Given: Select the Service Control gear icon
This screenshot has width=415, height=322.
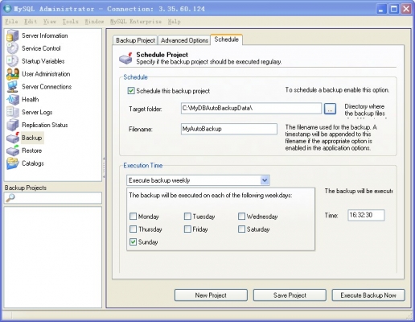Looking at the screenshot, I should 12,48.
